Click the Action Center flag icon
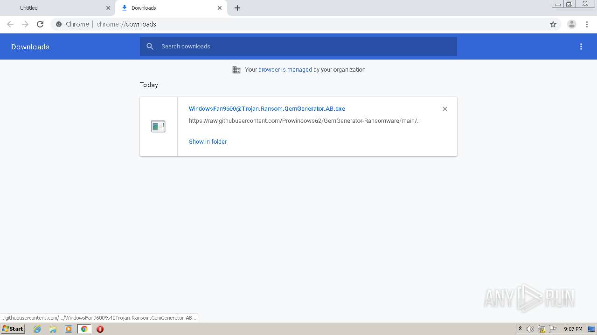 (x=553, y=329)
